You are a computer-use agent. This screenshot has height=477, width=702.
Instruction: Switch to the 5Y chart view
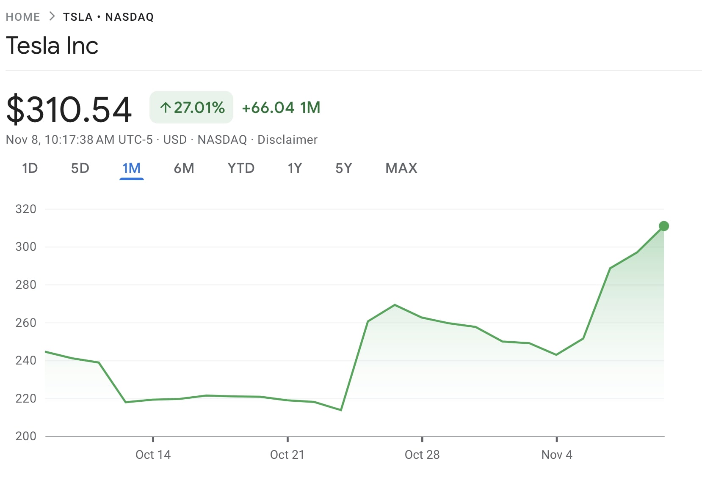tap(343, 168)
